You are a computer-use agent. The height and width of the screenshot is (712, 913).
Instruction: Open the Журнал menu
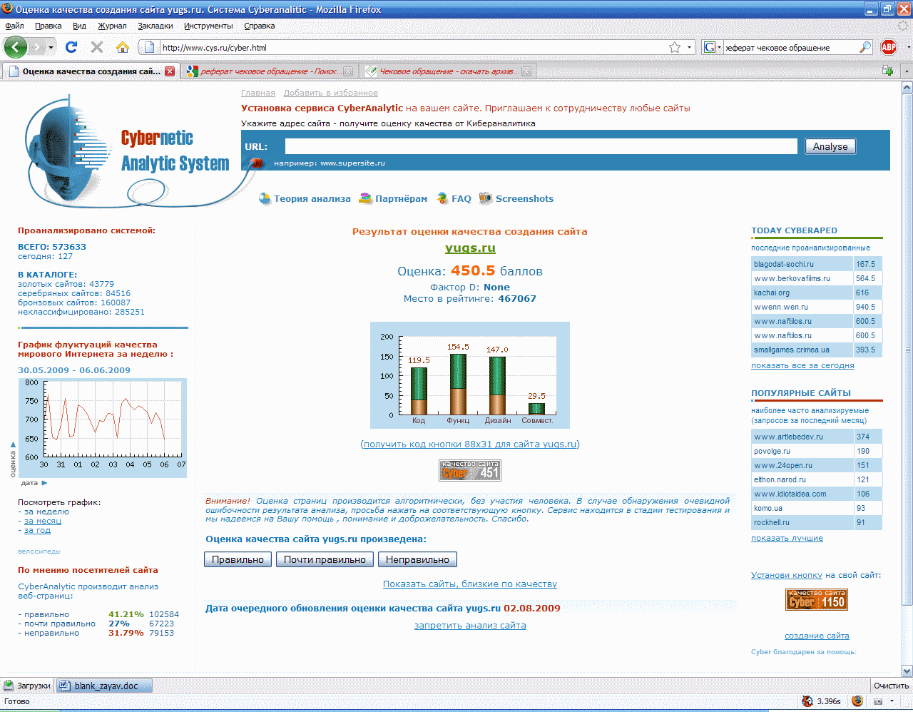click(112, 26)
